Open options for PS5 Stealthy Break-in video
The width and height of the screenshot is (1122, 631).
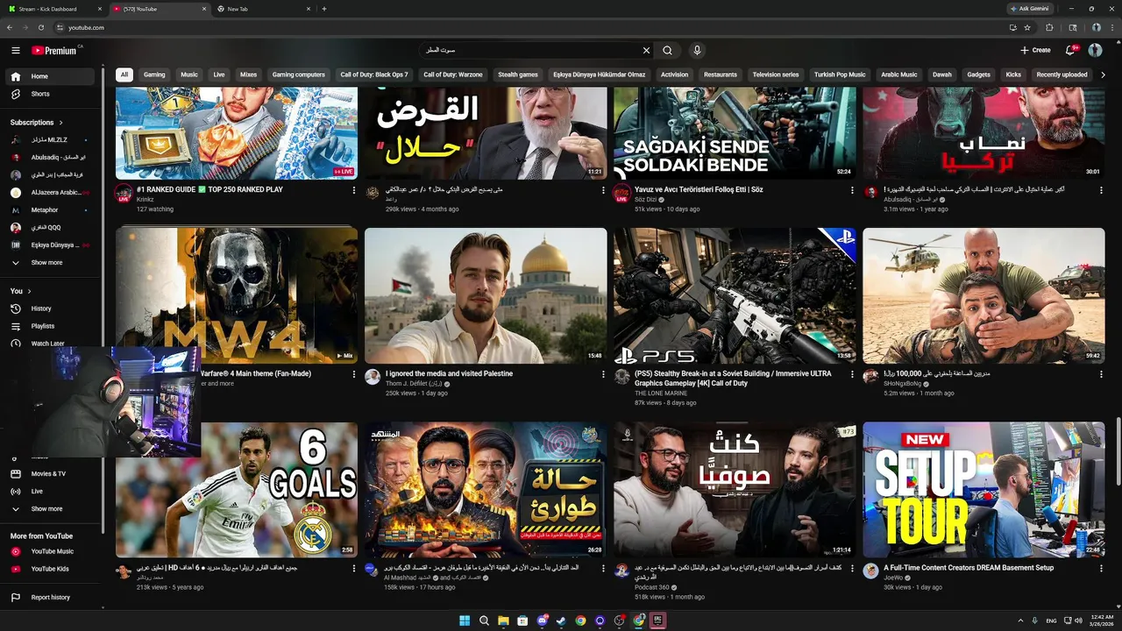852,374
